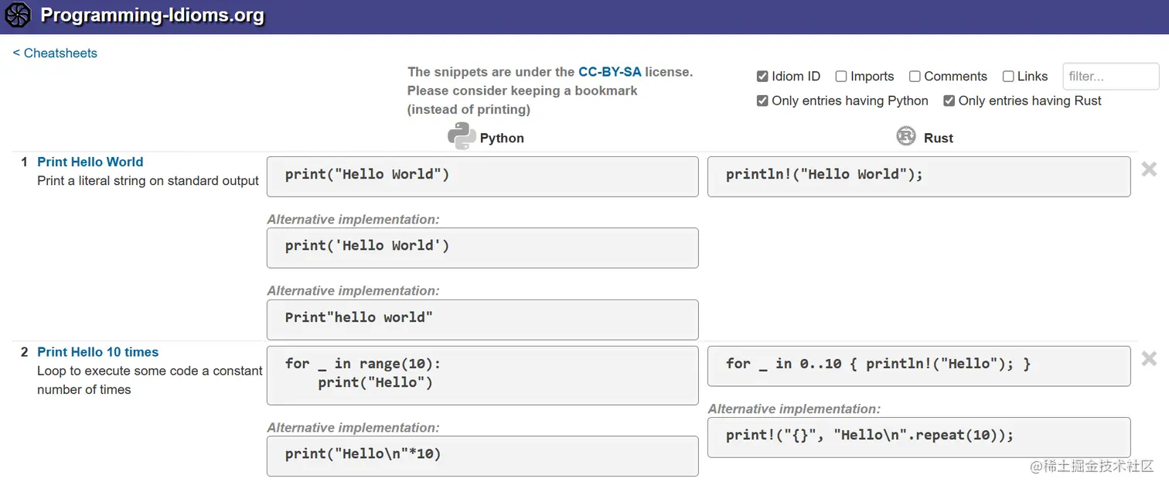Click the Python snake logo icon
1169x489 pixels.
[x=462, y=137]
